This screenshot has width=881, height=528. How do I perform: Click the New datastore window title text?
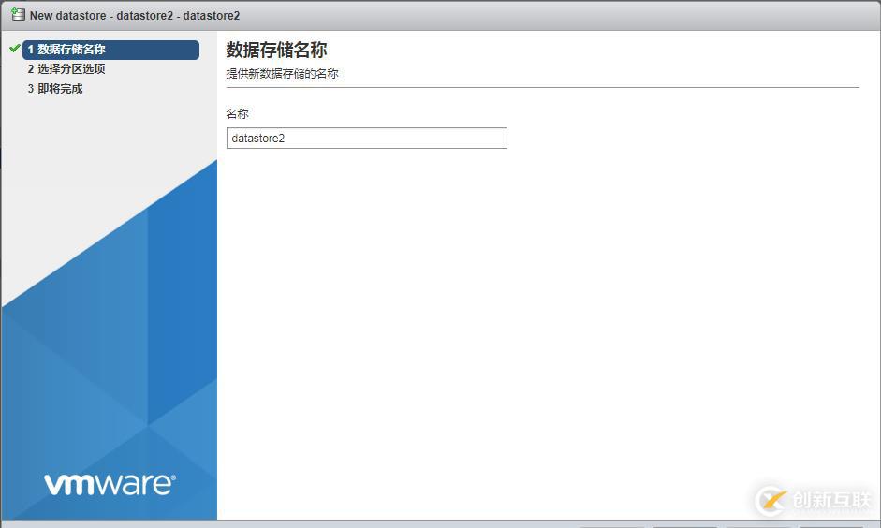pyautogui.click(x=135, y=16)
